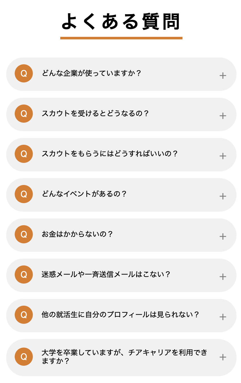Expand スカウトをもらうにはどうすればいいの？ using the plus
This screenshot has height=383, width=241.
[223, 156]
